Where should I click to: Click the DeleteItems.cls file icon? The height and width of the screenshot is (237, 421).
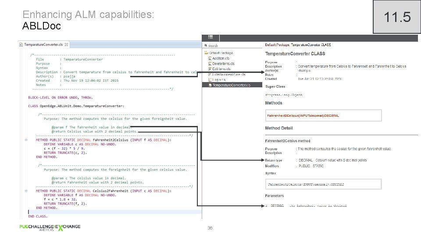pyautogui.click(x=210, y=64)
